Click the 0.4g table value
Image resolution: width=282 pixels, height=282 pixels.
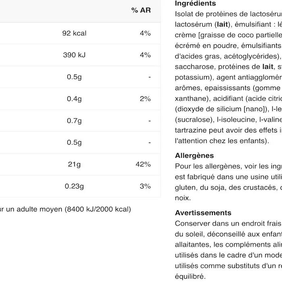coord(74,99)
